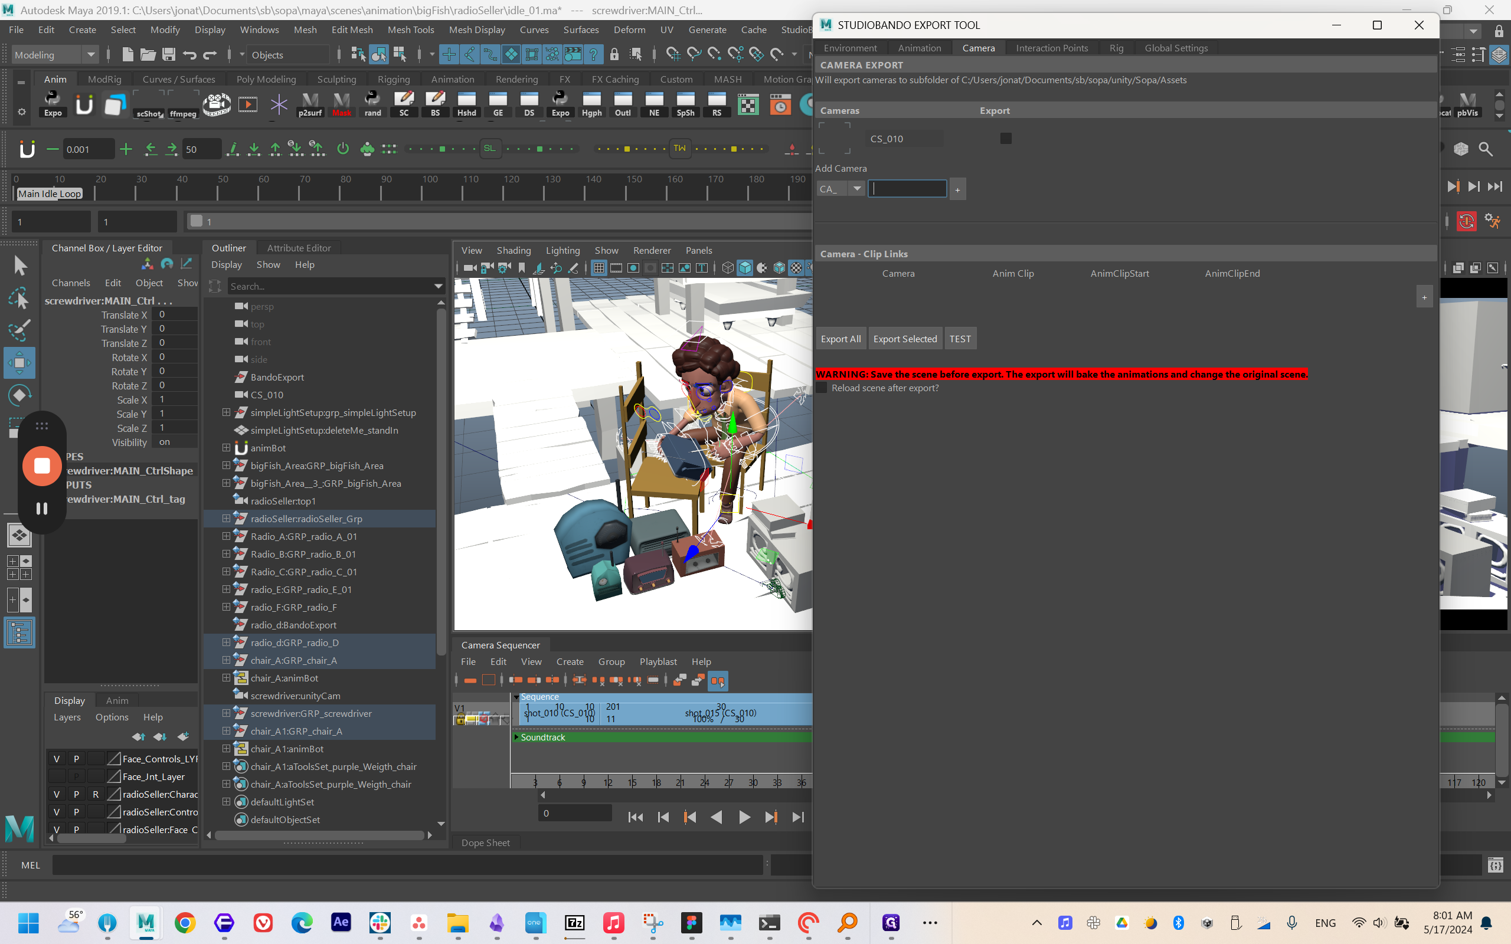Select the Rotate tool in toolbox

point(19,395)
